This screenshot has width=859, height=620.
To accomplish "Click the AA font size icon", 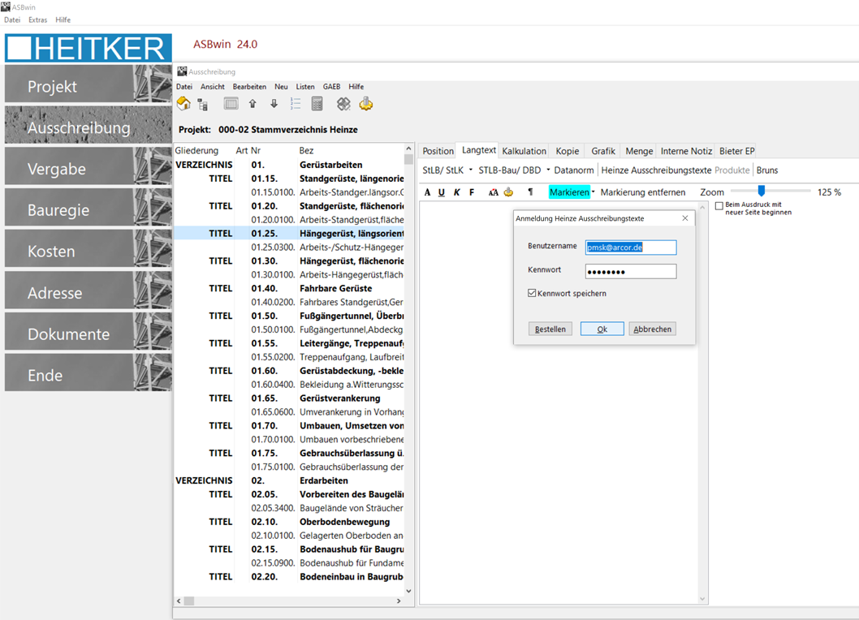I will click(493, 192).
